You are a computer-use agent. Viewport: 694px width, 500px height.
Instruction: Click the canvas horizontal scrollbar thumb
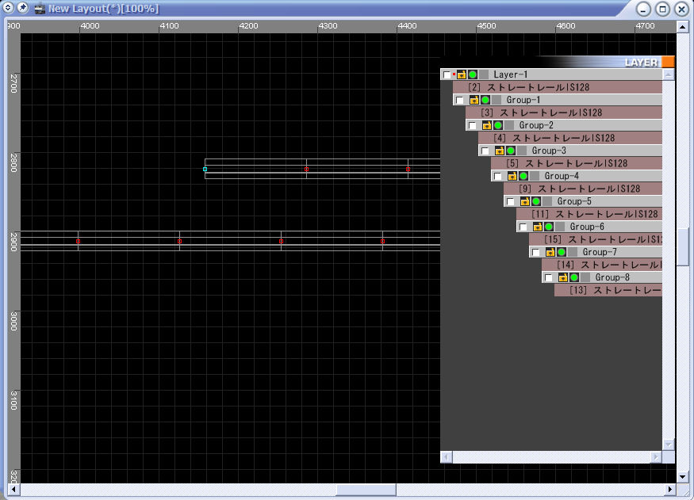366,490
